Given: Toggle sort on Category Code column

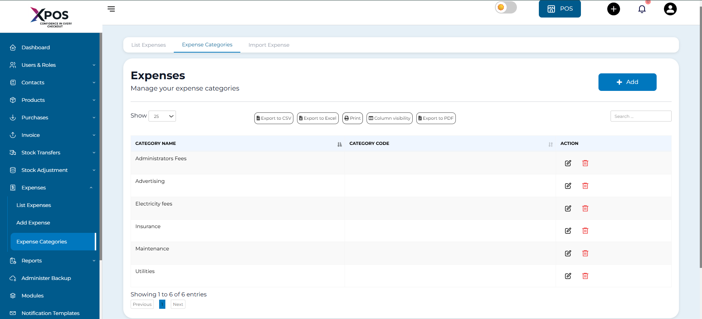Looking at the screenshot, I should pos(550,144).
